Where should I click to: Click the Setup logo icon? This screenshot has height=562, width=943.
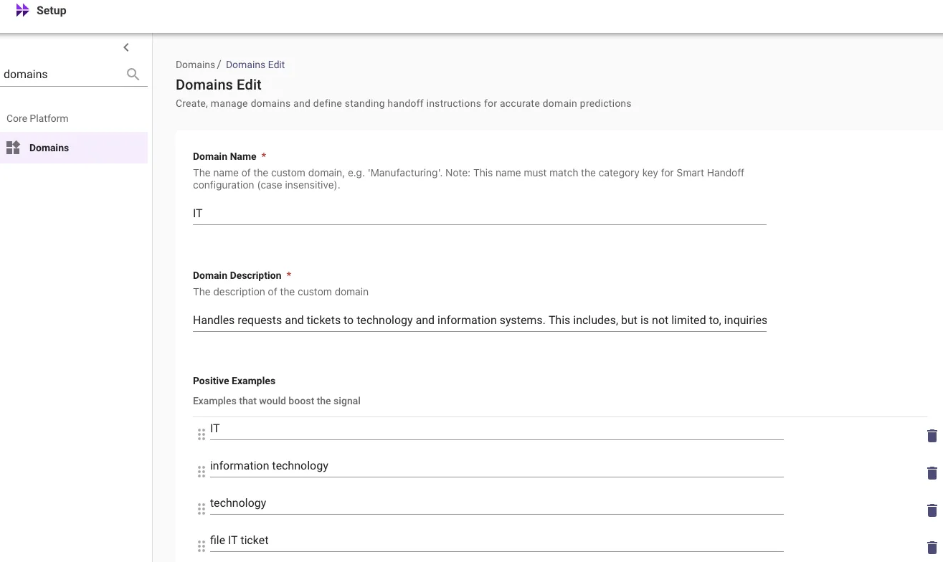23,11
